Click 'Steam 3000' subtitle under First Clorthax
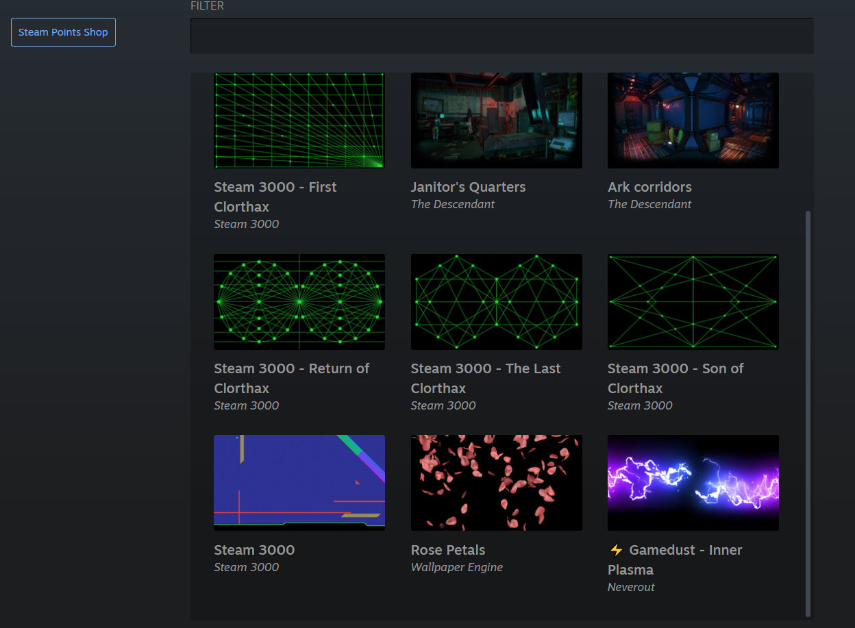The width and height of the screenshot is (855, 628). tap(247, 224)
